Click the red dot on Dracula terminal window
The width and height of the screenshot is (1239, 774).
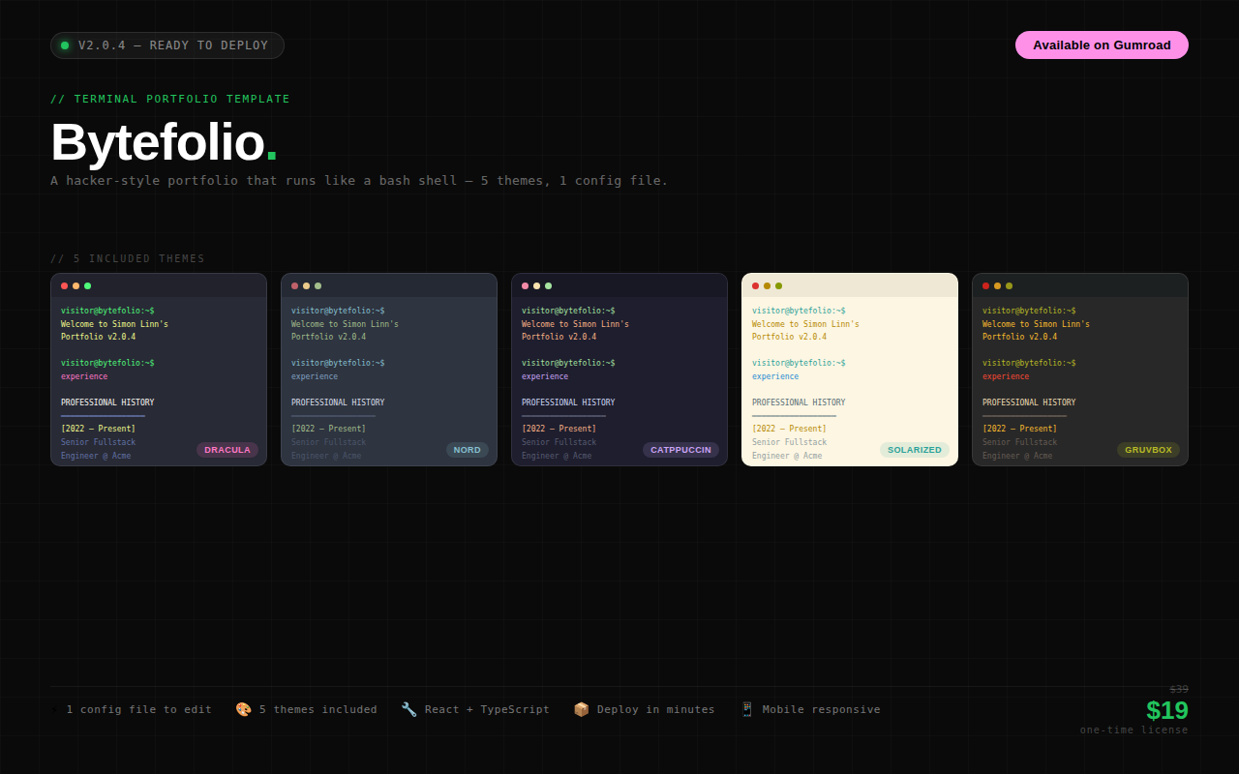point(65,285)
